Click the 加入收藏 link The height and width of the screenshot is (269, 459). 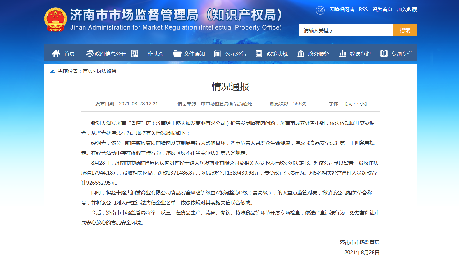click(x=407, y=10)
